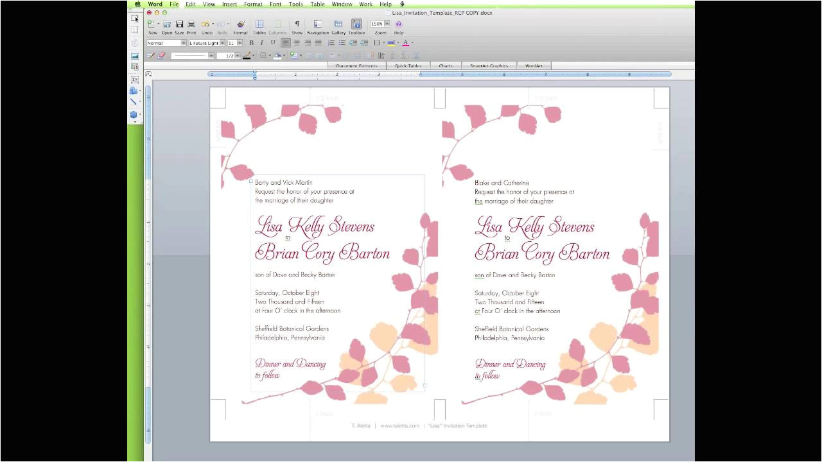This screenshot has height=462, width=822.
Task: Toggle Align Right
Action: 308,43
